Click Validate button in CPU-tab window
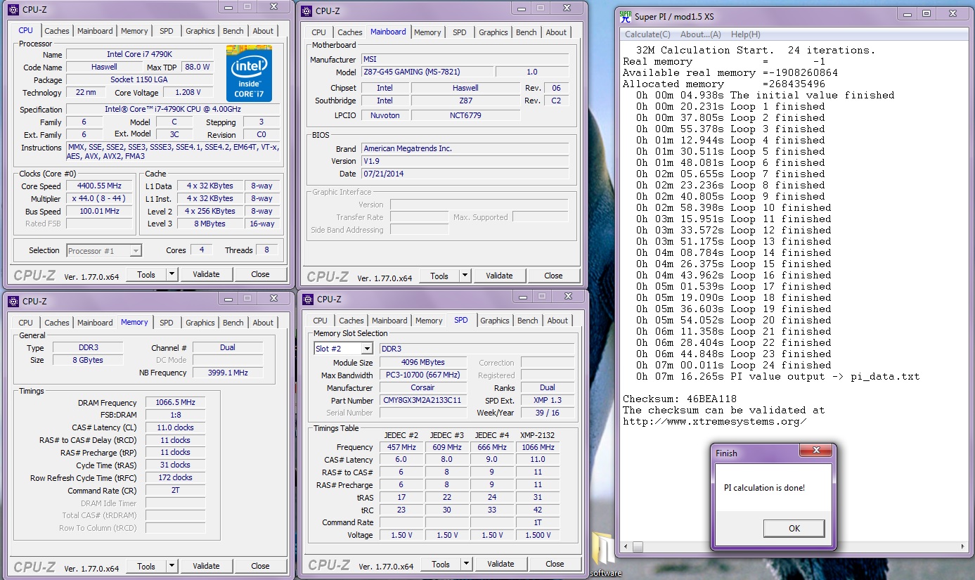Image resolution: width=975 pixels, height=580 pixels. (x=206, y=275)
